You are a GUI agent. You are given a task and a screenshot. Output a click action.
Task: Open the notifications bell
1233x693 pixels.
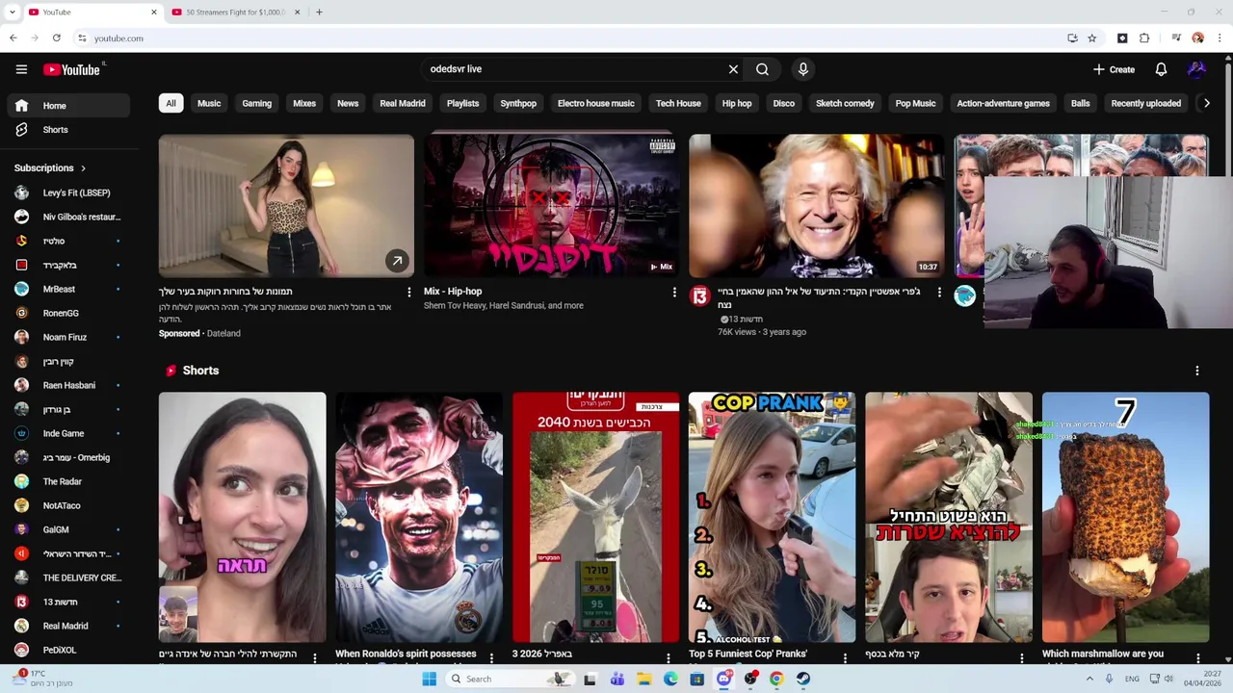[x=1161, y=69]
